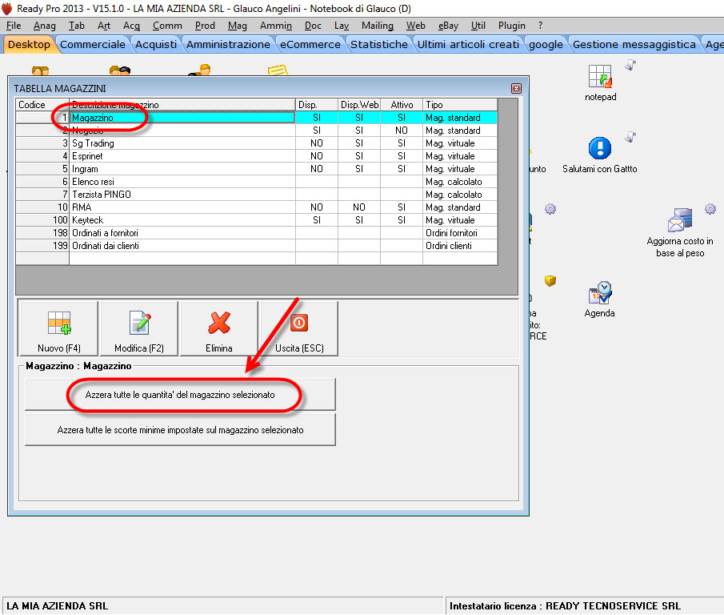Click Azzera tutte le quantita' del magazzino

pyautogui.click(x=180, y=395)
